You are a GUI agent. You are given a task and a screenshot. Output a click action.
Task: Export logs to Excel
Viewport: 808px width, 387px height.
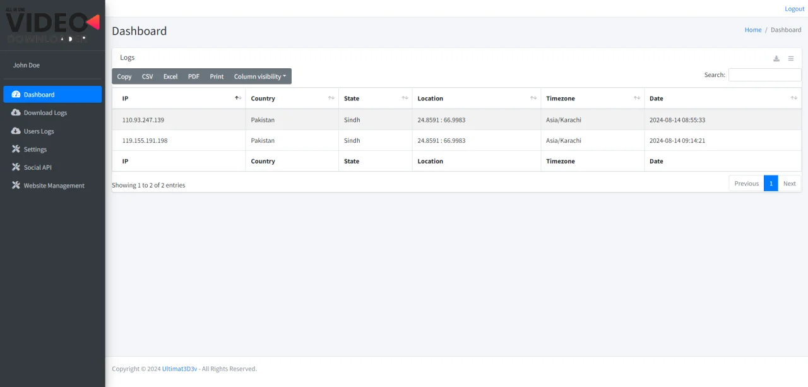tap(170, 76)
